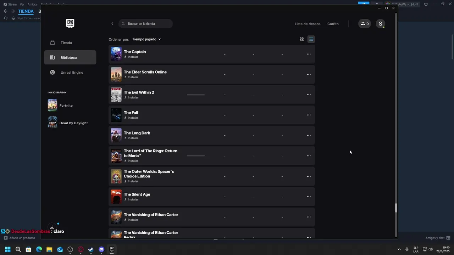Image resolution: width=454 pixels, height=255 pixels.
Task: Select The Vanishing of Ethan Carter title
Action: pyautogui.click(x=151, y=215)
